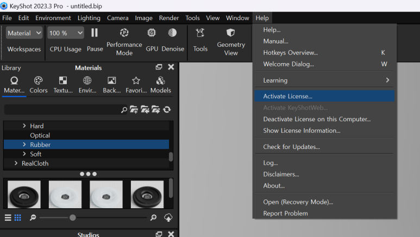Open the Tools toolbar icon

pos(200,41)
